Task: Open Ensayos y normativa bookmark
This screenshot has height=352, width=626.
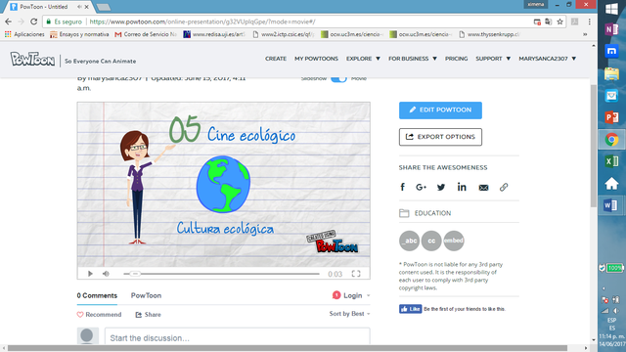Action: 79,34
